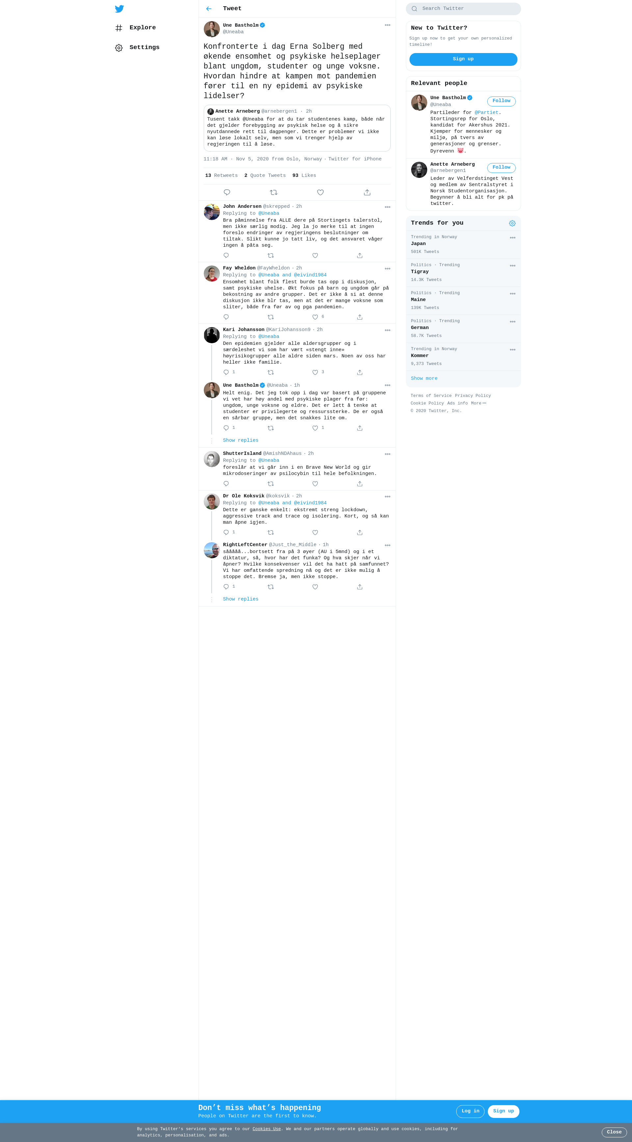The image size is (632, 1142).
Task: Open the Cookies Use link
Action: coord(267,1129)
